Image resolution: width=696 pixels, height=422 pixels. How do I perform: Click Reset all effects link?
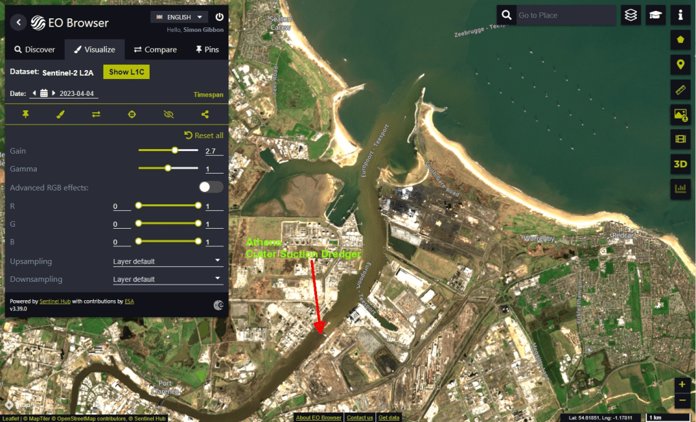point(203,135)
